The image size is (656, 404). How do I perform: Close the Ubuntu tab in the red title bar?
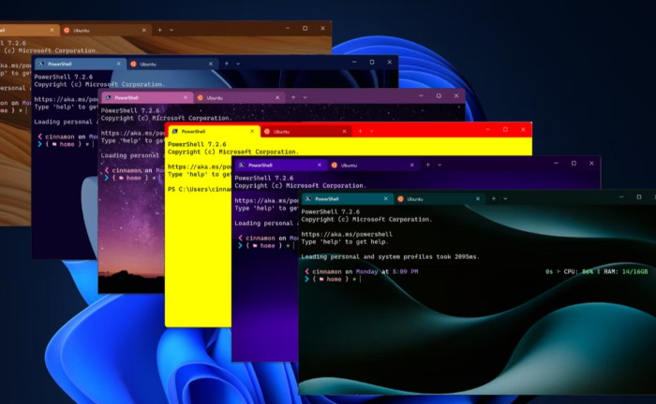(344, 132)
